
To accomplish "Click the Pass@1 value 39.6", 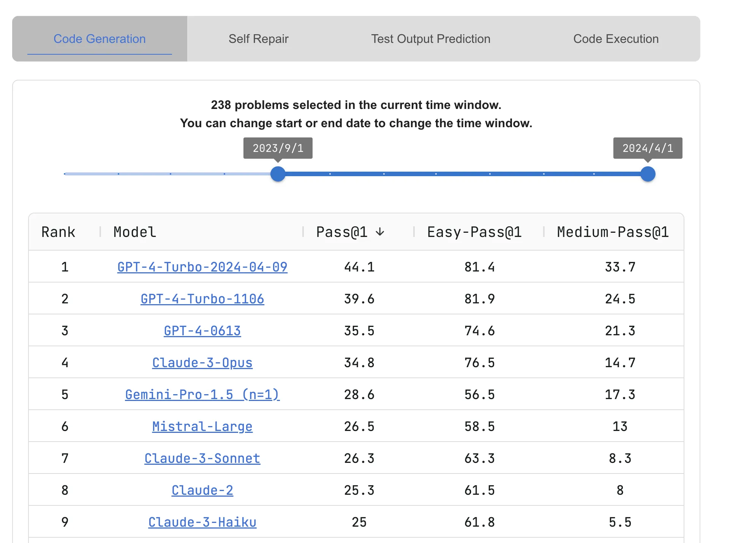I will 359,299.
